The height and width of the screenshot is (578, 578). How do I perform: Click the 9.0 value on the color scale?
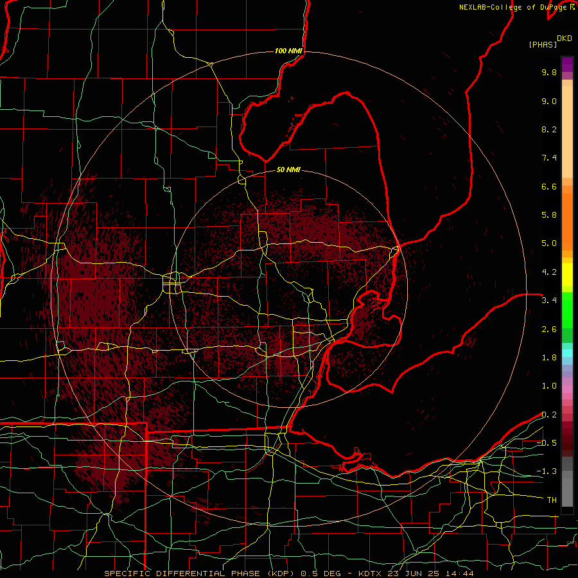[x=549, y=101]
